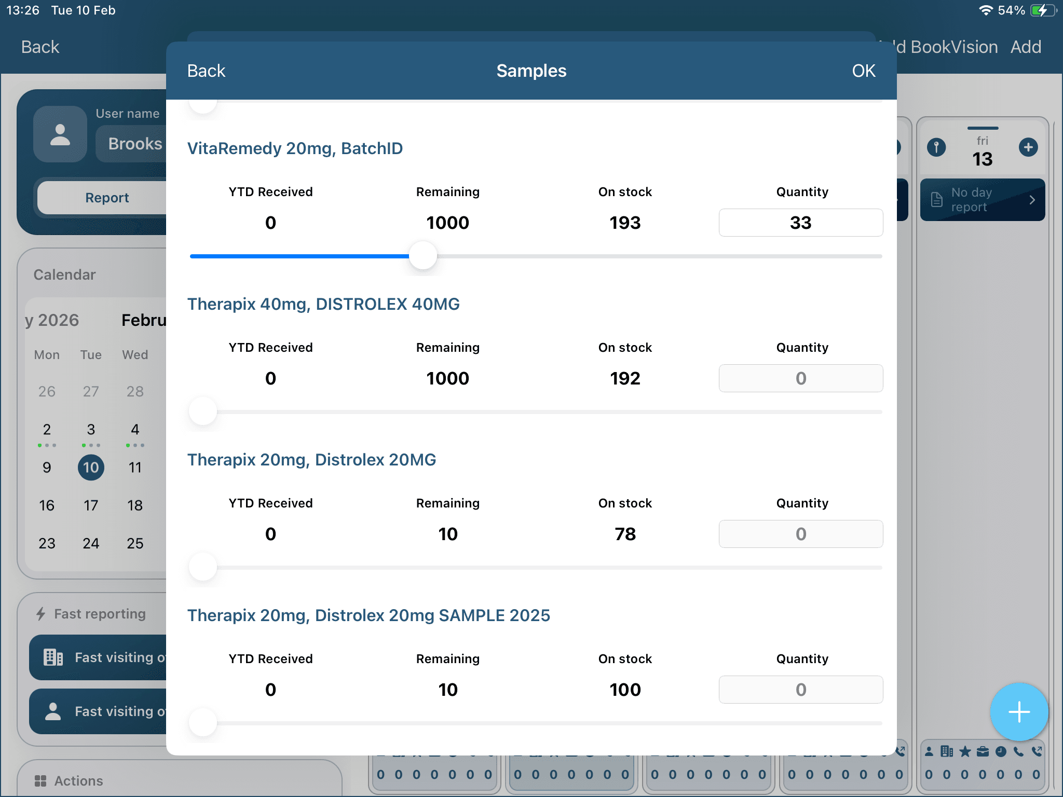Click the star icon in Friday's summary bar

click(964, 751)
